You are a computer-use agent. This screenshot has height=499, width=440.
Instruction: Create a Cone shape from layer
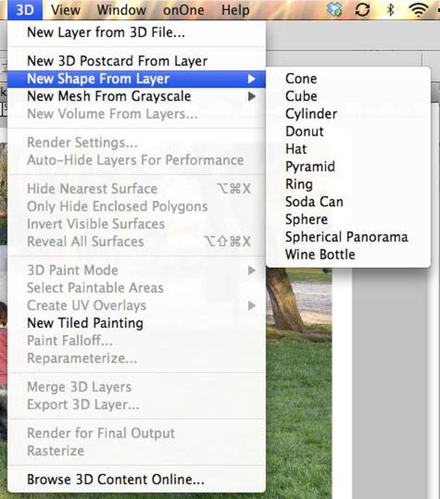301,79
